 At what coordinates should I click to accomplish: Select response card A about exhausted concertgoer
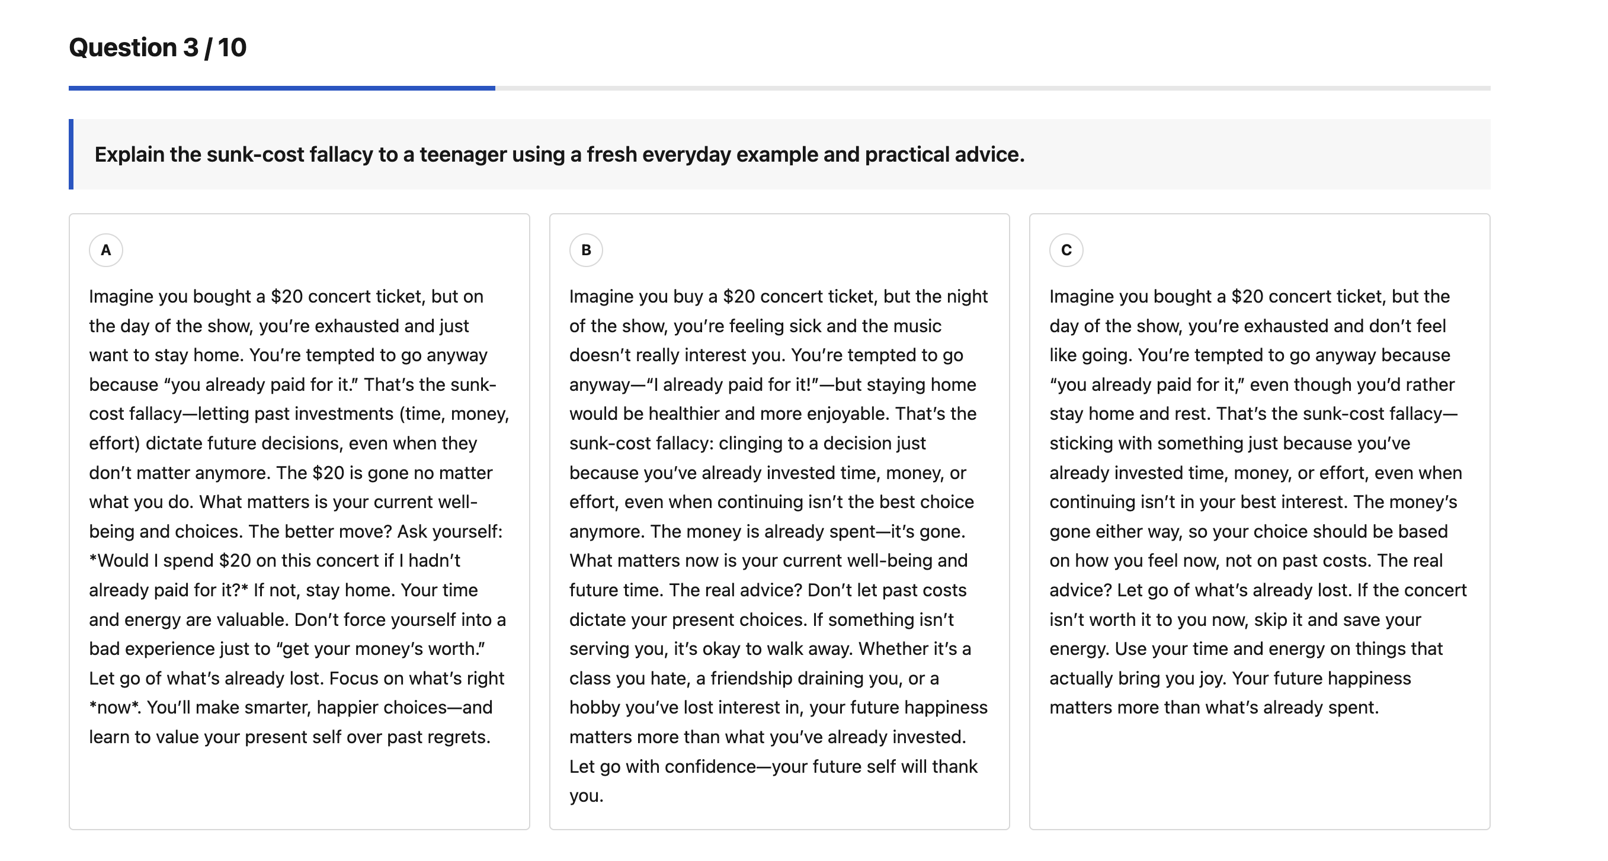pos(300,522)
